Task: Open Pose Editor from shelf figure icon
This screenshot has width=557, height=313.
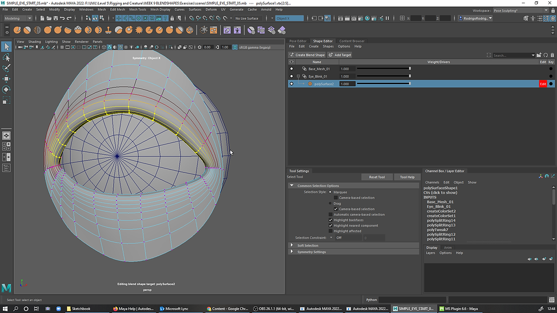Action: click(237, 30)
